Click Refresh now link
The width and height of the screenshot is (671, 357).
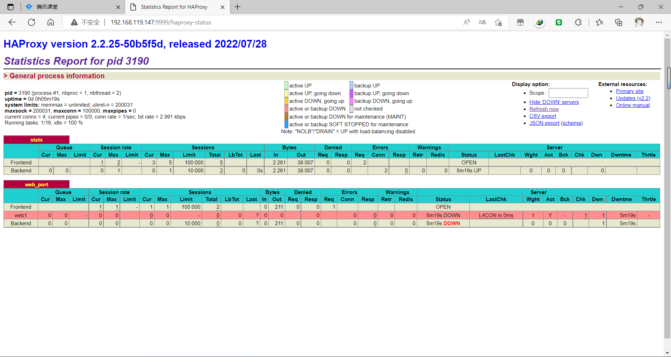coord(544,109)
